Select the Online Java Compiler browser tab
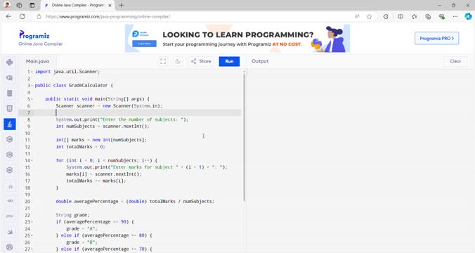This screenshot has height=253, width=475. [78, 6]
